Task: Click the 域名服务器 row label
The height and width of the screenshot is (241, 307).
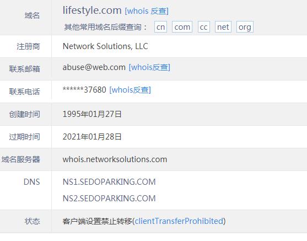Action: point(21,159)
